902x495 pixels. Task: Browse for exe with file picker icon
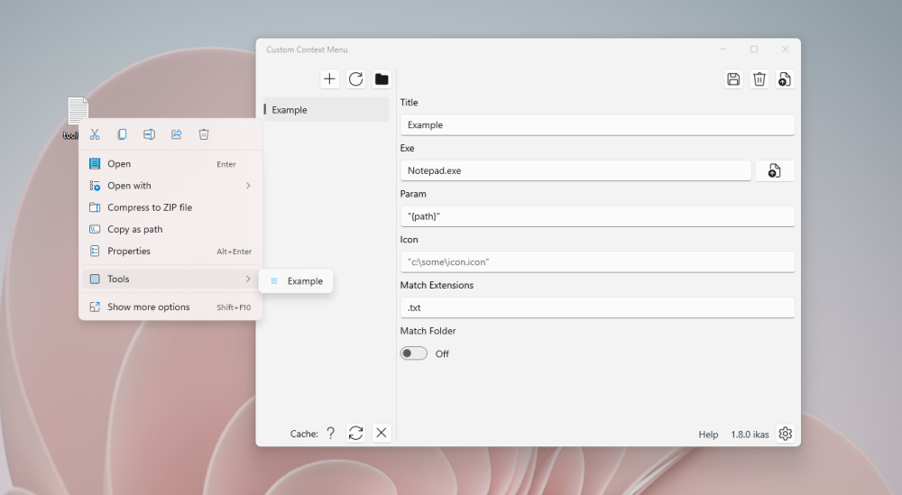[x=775, y=170]
